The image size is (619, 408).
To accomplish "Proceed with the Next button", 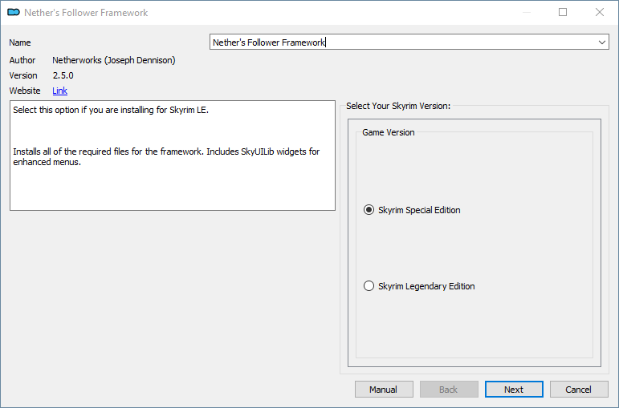I will (x=514, y=390).
